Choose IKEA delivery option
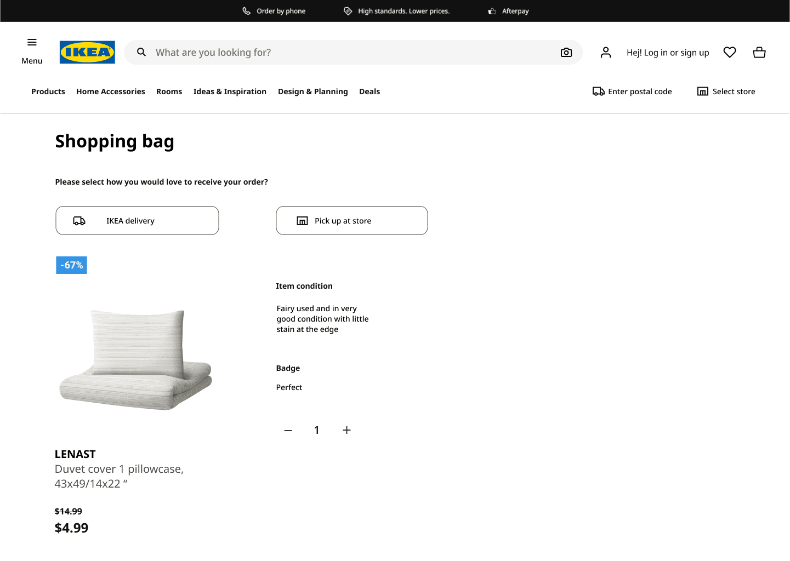Viewport: 790px width, 561px height. tap(137, 221)
